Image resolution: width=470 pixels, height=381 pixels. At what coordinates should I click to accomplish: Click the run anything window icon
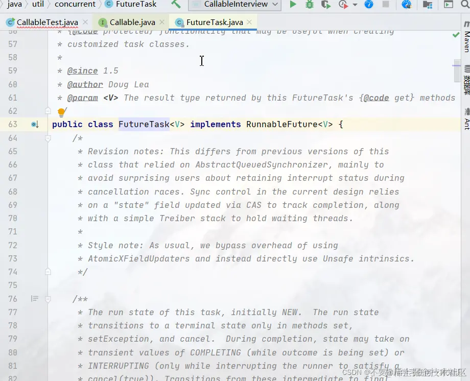449,5
